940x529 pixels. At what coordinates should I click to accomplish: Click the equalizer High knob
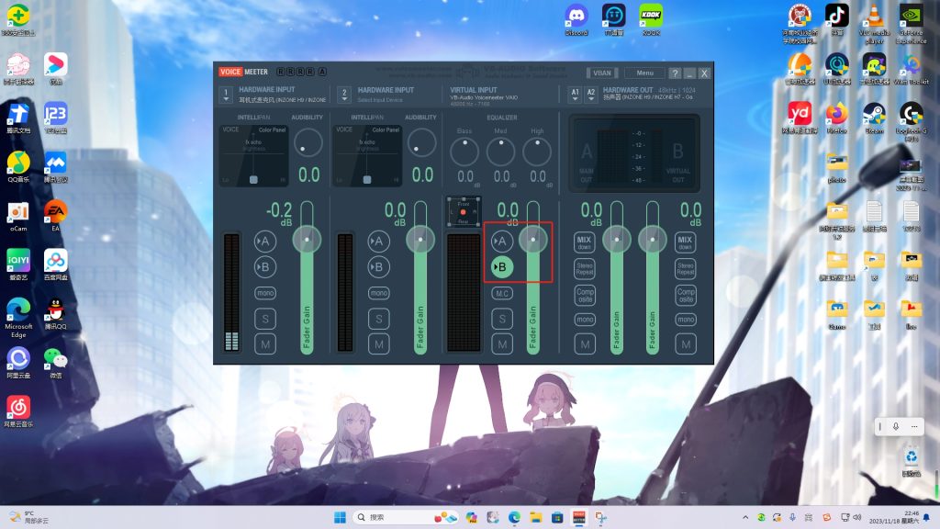point(537,152)
